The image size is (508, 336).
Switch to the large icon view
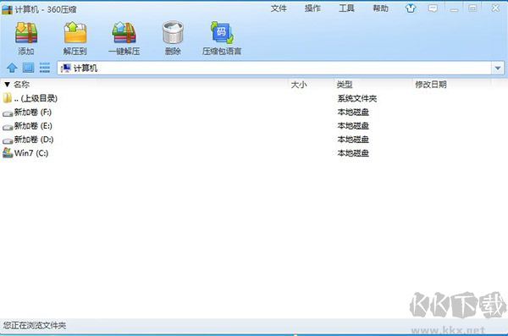pyautogui.click(x=28, y=68)
